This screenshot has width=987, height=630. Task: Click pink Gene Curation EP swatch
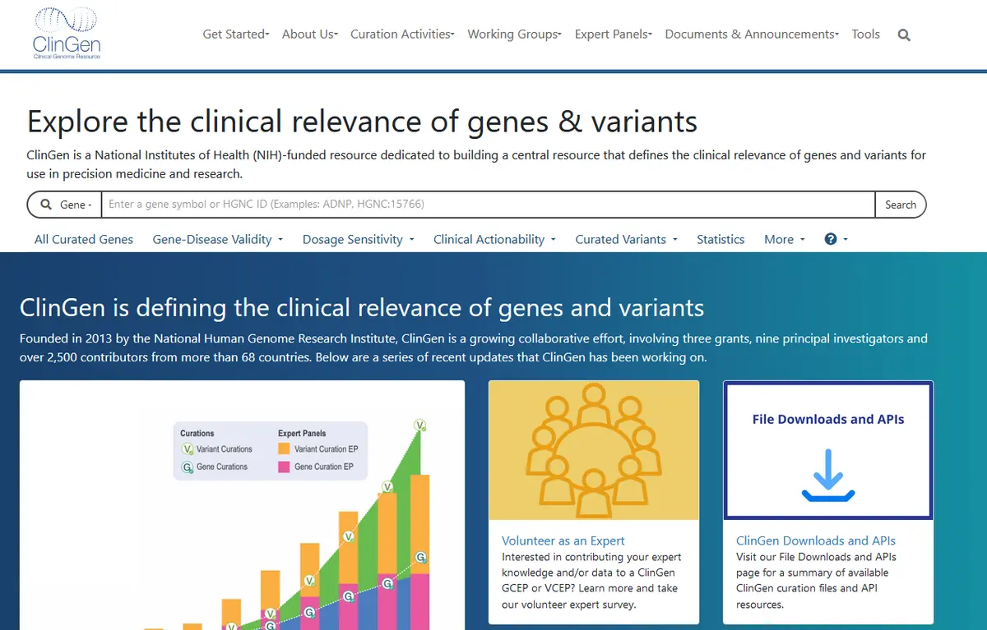tap(284, 467)
